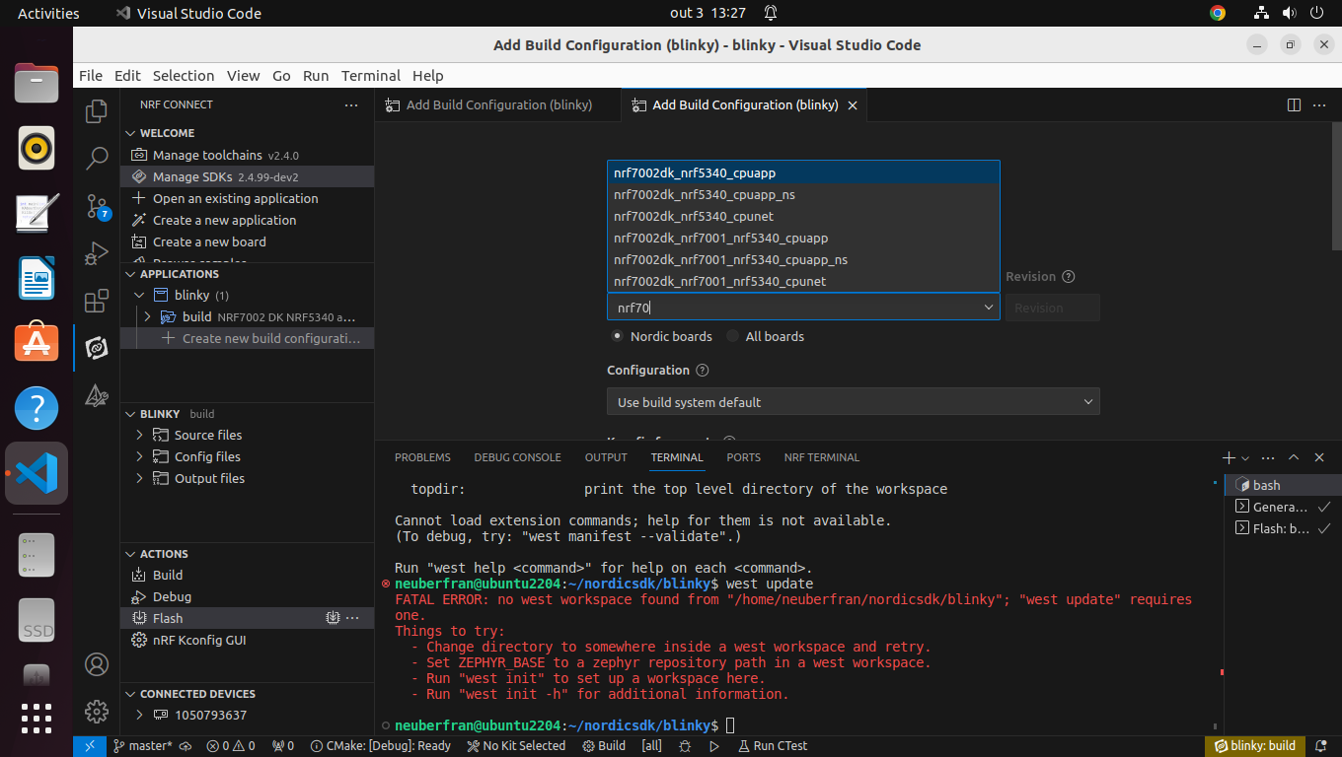Collapse the ACTIONS section
Viewport: 1342px width, 757px height.
coord(129,554)
